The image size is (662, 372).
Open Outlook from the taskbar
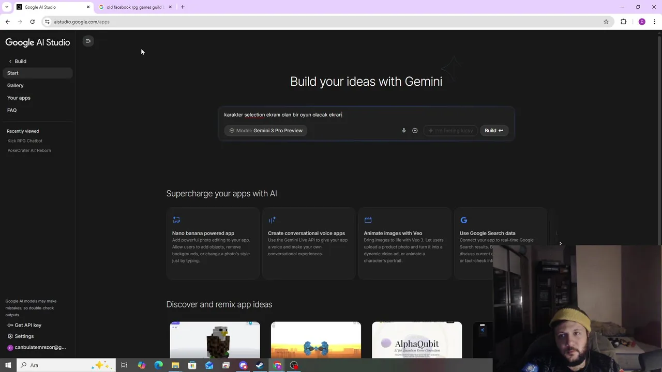pos(209,365)
